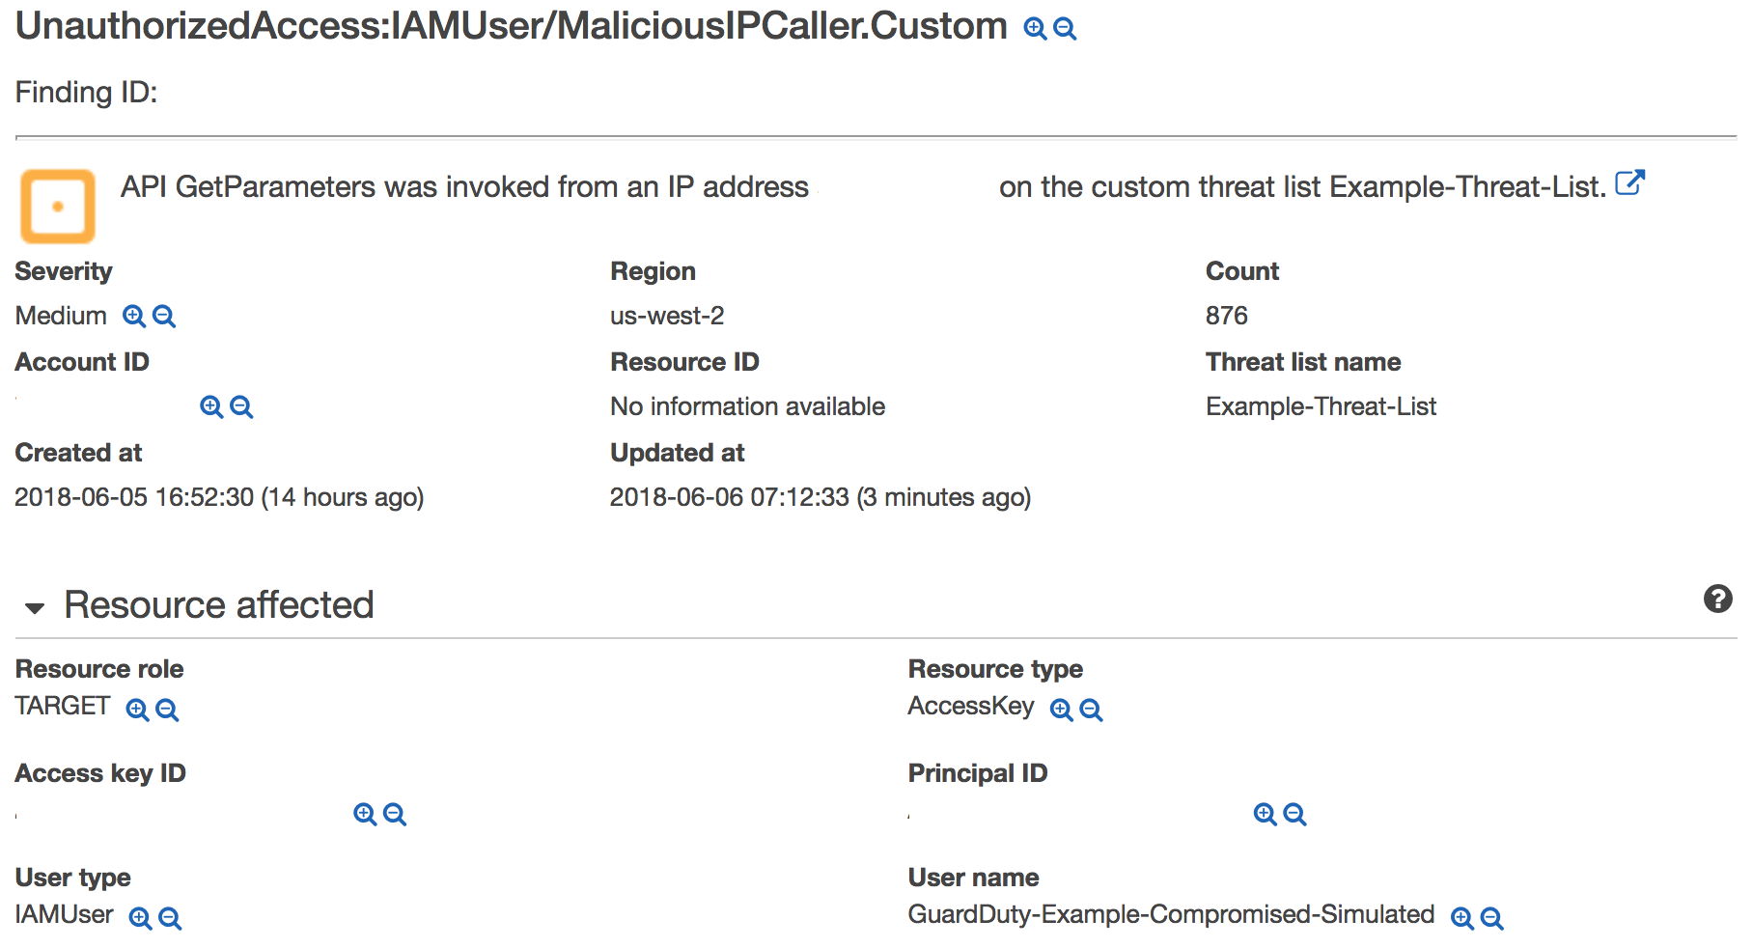Exclude Access key ID from filter

pos(395,815)
